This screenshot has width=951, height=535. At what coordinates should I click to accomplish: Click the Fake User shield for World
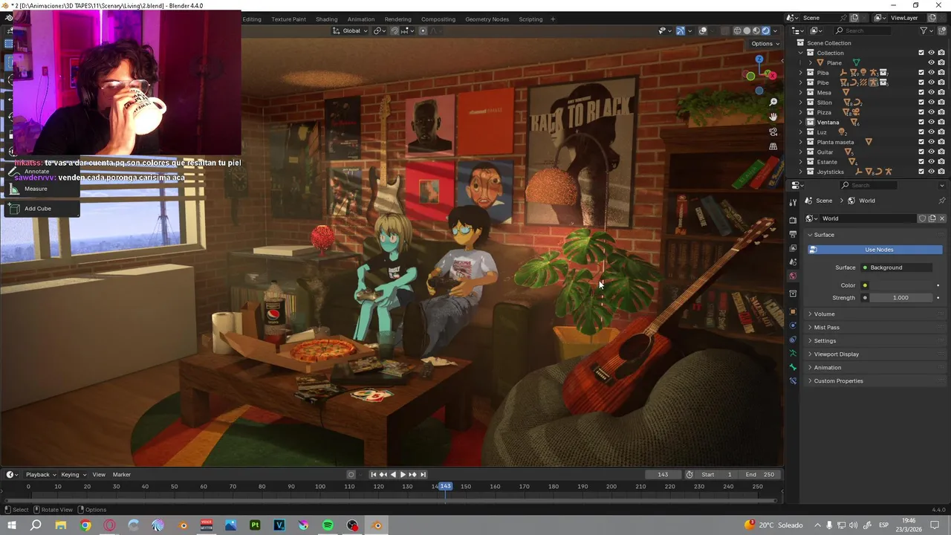pos(922,218)
